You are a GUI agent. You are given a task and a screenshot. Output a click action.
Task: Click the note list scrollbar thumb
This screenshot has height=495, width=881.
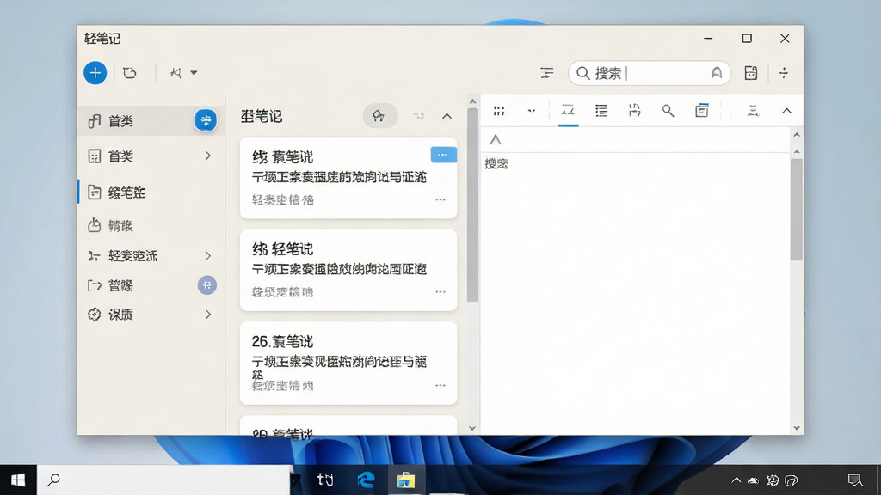click(x=472, y=205)
